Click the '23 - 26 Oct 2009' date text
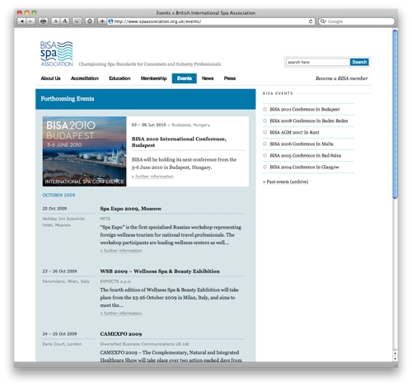412x387 pixels. pos(59,271)
